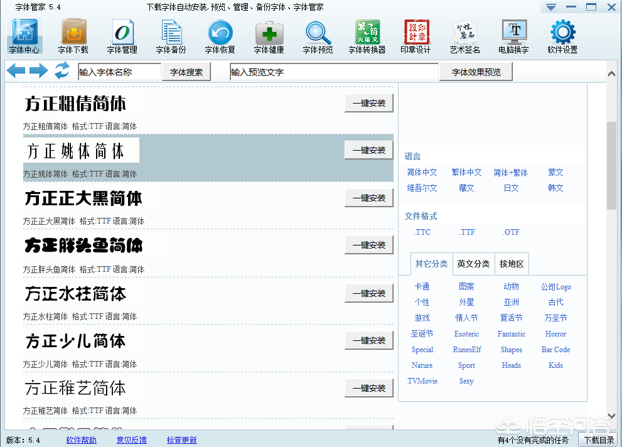The width and height of the screenshot is (622, 447).
Task: Filter by 维吾尔文 language
Action: pyautogui.click(x=422, y=188)
